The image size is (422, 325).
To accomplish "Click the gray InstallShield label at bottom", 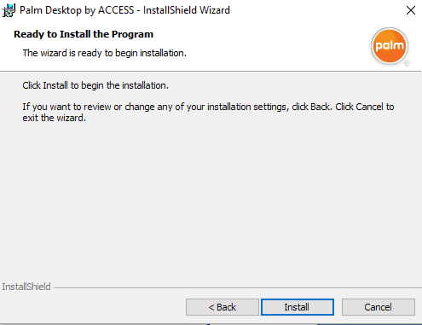I will [x=26, y=287].
